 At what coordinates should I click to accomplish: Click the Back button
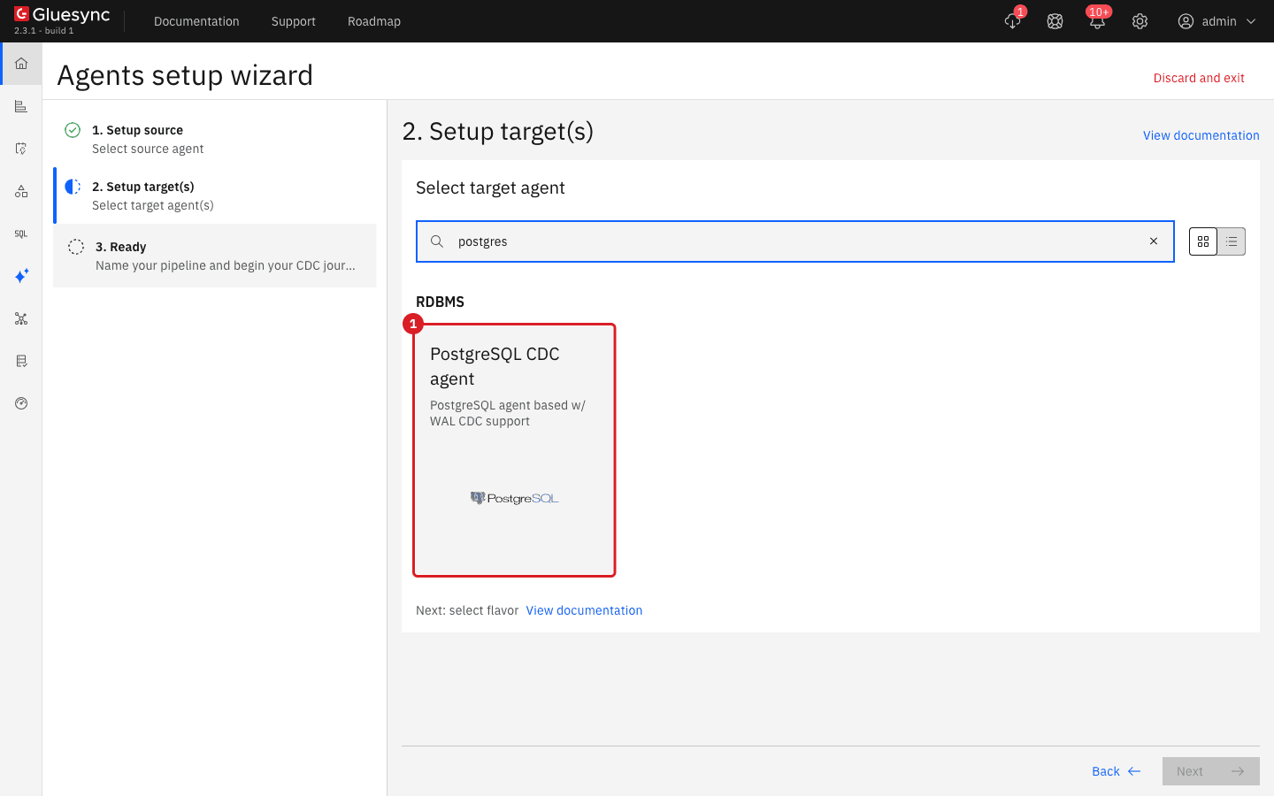(x=1117, y=771)
